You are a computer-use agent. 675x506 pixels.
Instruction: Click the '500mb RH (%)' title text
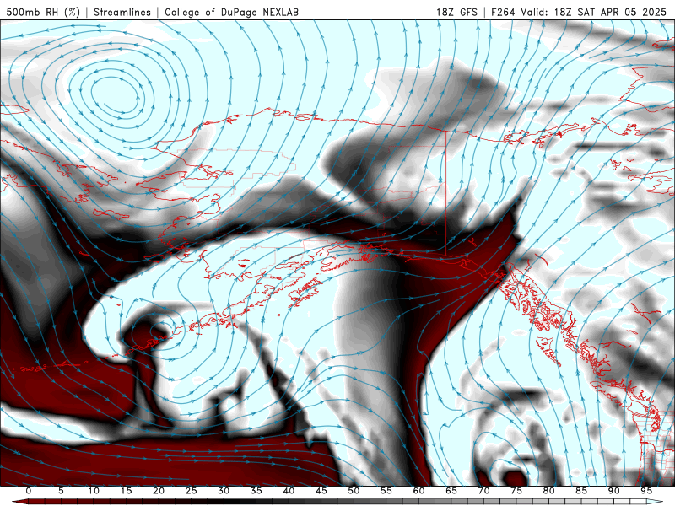[43, 12]
